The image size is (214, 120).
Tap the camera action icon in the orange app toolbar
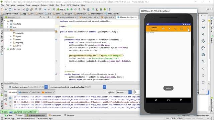[x=163, y=29]
